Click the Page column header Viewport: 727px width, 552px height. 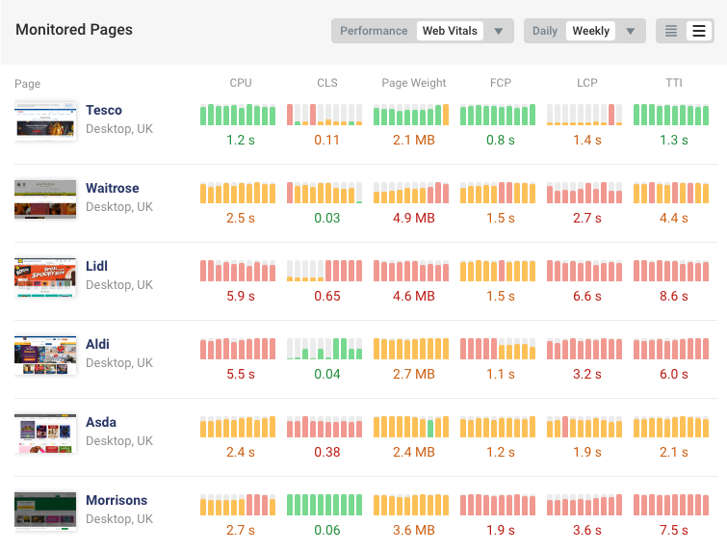[x=27, y=84]
